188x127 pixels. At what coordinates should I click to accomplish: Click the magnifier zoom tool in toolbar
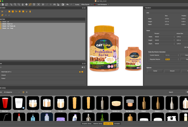pyautogui.click(x=15, y=4)
